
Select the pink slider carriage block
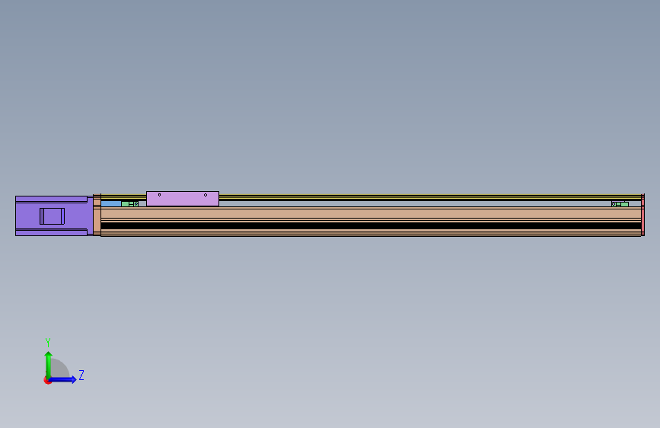point(183,199)
